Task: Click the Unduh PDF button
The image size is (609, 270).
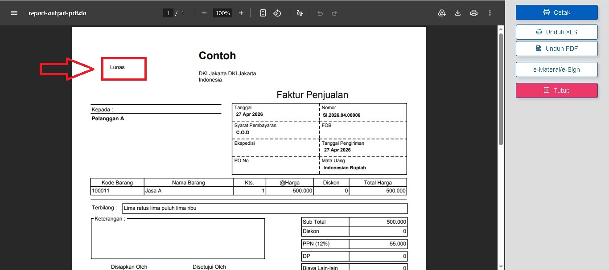Action: 556,49
